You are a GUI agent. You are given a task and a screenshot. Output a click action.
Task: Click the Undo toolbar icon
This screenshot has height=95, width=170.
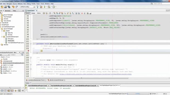coord(13,7)
